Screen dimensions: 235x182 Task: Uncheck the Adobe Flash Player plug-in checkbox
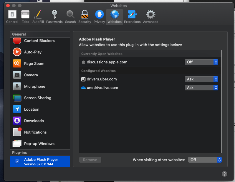17,161
